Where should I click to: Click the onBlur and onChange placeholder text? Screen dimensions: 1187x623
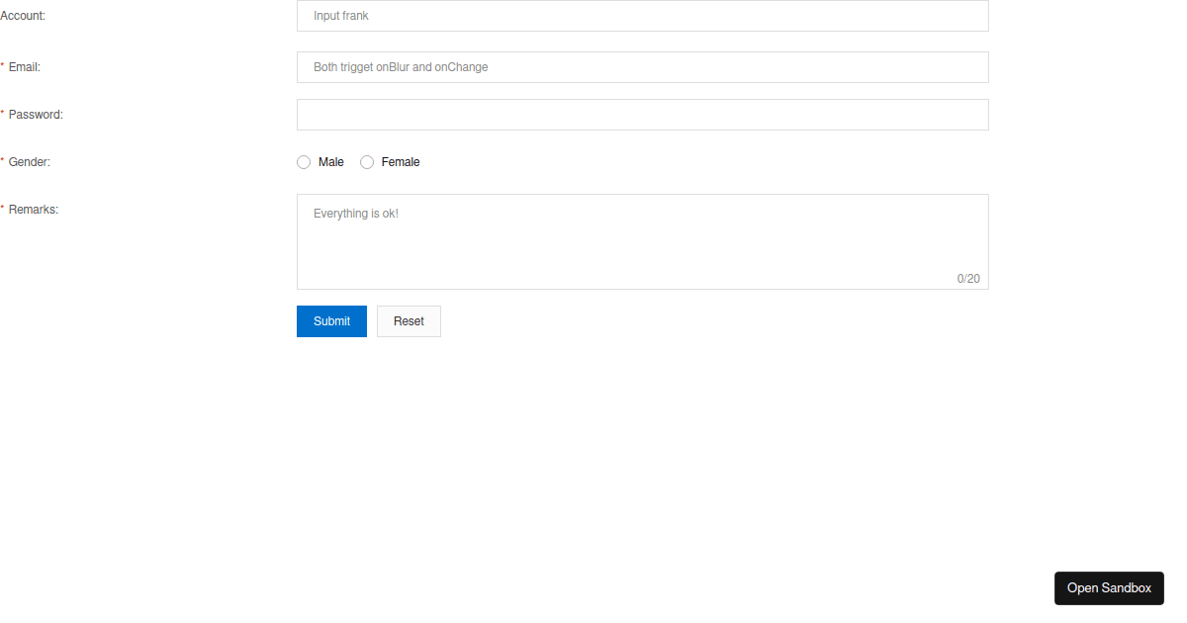point(400,66)
